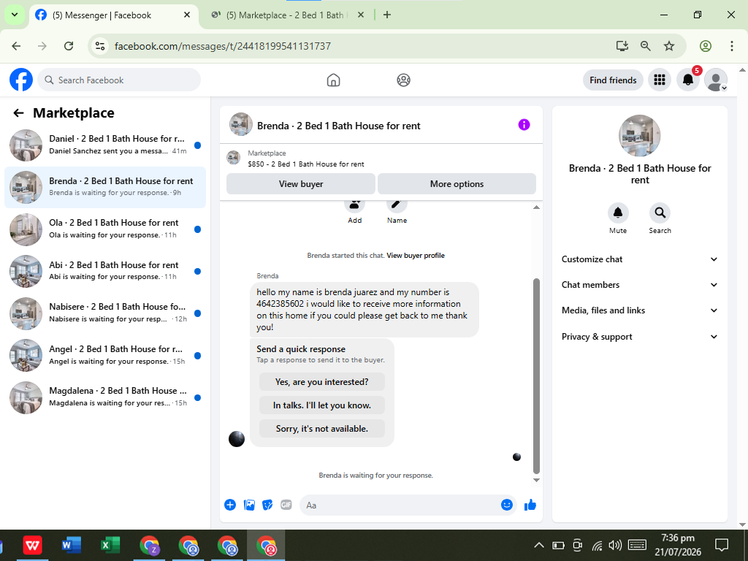
Task: Open a new browser tab
Action: (x=387, y=15)
